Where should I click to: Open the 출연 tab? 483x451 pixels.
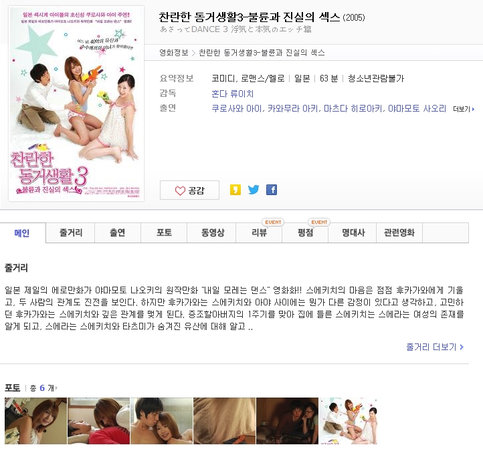pyautogui.click(x=118, y=233)
